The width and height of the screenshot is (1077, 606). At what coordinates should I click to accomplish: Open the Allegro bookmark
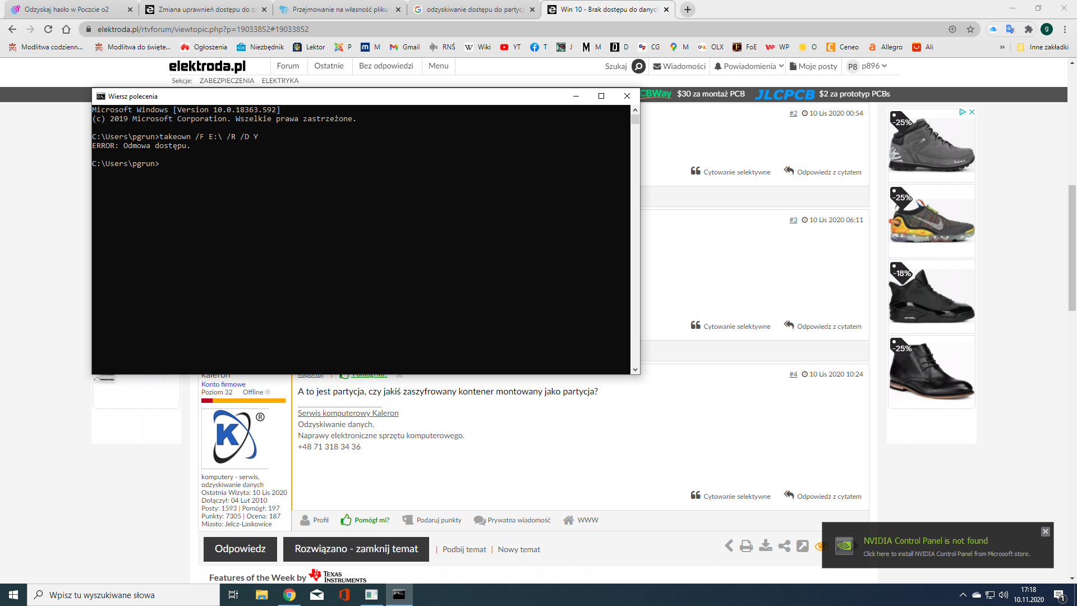(885, 47)
